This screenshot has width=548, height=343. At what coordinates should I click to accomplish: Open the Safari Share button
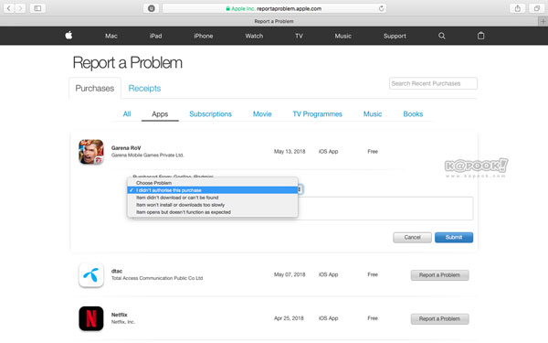518,8
